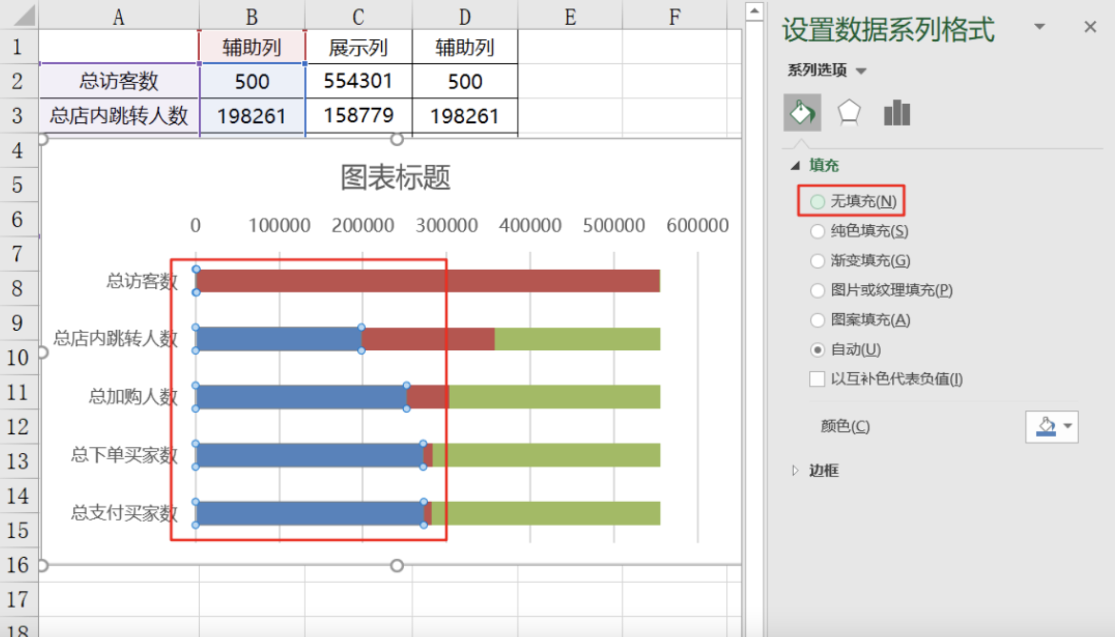The width and height of the screenshot is (1115, 637).
Task: Select the 渐变填充 radio option
Action: [x=818, y=261]
